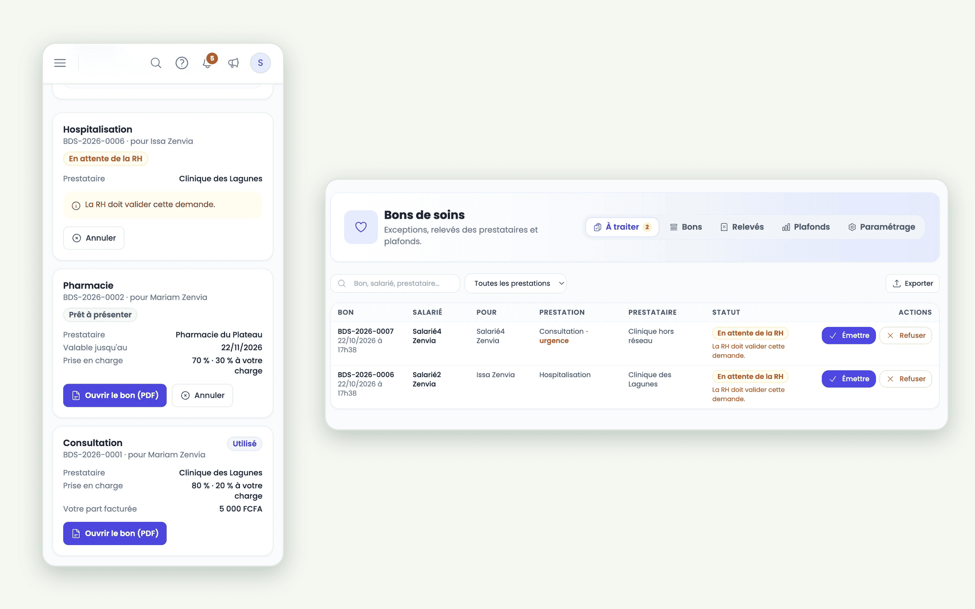Open the help question mark icon
This screenshot has height=609, width=975.
pos(182,63)
